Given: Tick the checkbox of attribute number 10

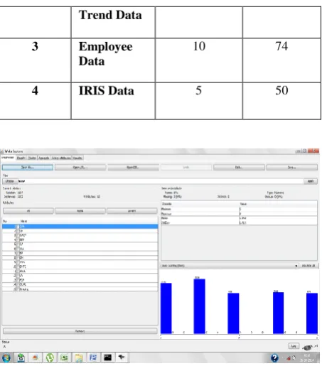Looking at the screenshot, I should click(x=17, y=267).
